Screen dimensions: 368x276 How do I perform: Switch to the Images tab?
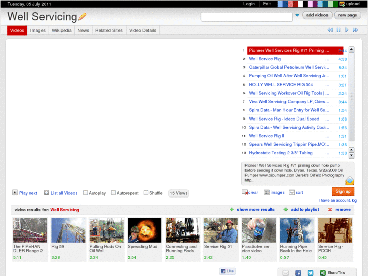click(38, 30)
